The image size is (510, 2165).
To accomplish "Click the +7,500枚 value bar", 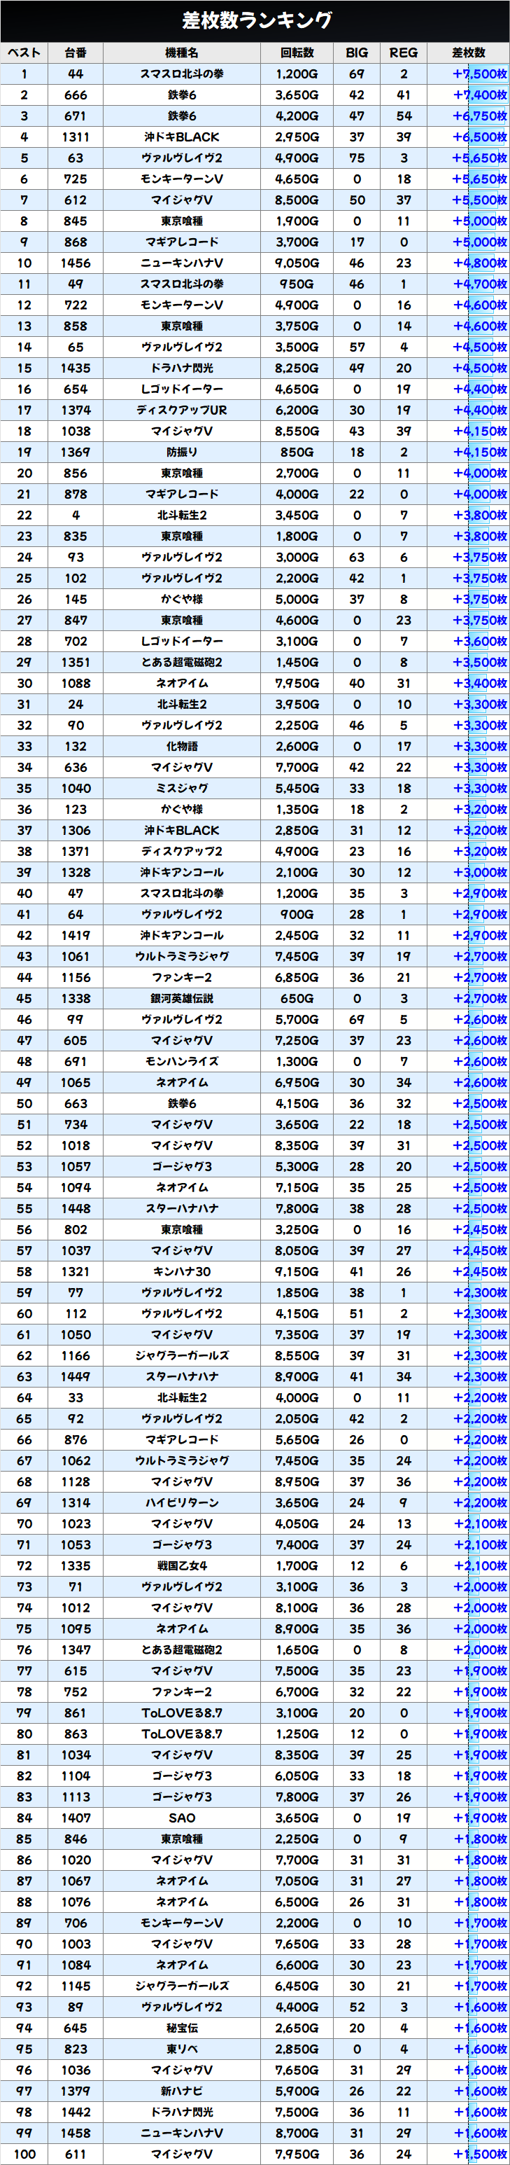I will pyautogui.click(x=479, y=74).
